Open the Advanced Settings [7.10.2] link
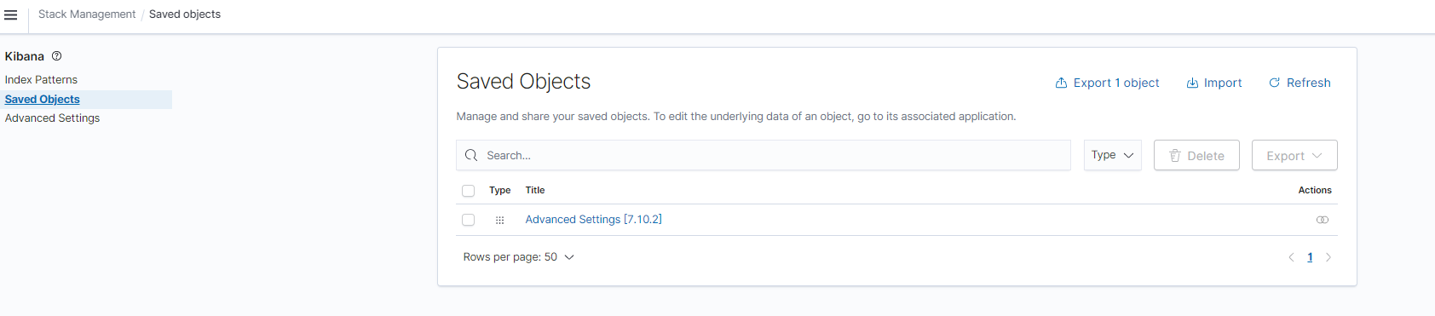Viewport: 1435px width, 316px height. [593, 220]
